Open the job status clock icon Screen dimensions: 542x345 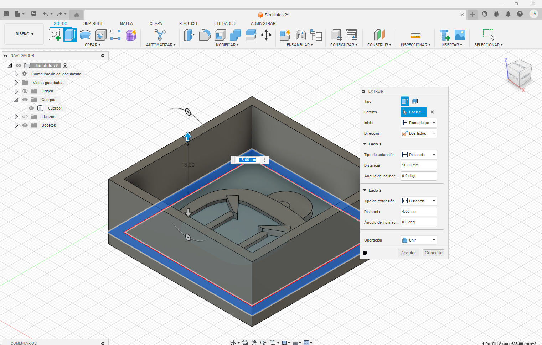coord(496,14)
